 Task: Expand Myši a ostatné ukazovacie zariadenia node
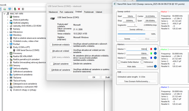8,38
